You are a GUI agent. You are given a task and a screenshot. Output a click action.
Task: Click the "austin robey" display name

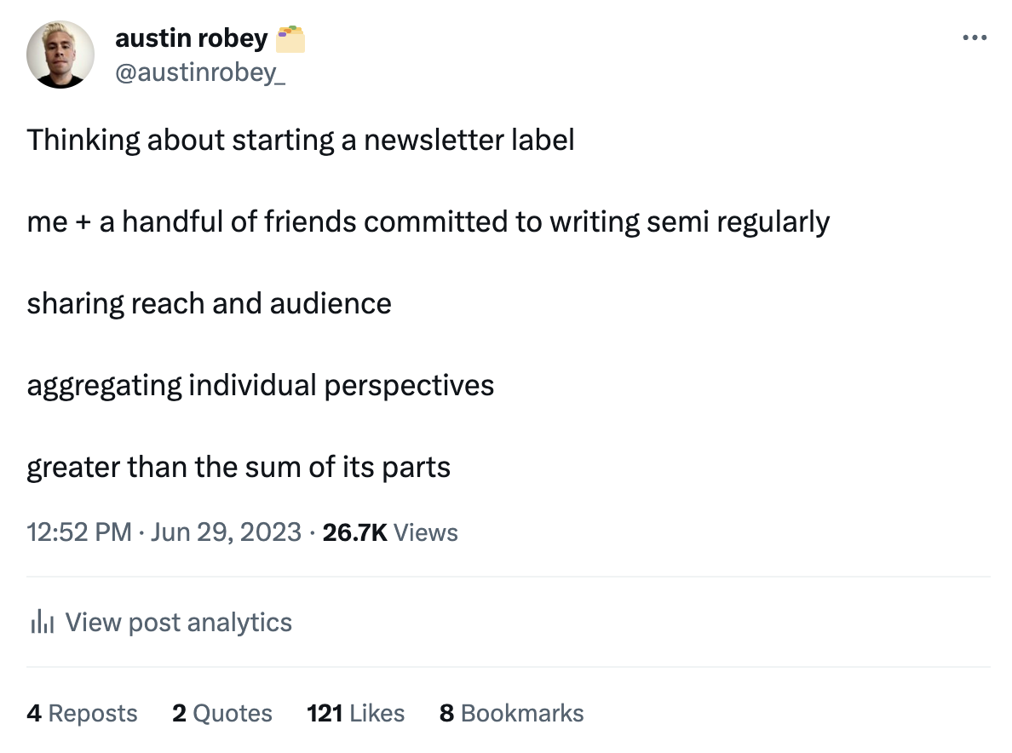point(191,39)
